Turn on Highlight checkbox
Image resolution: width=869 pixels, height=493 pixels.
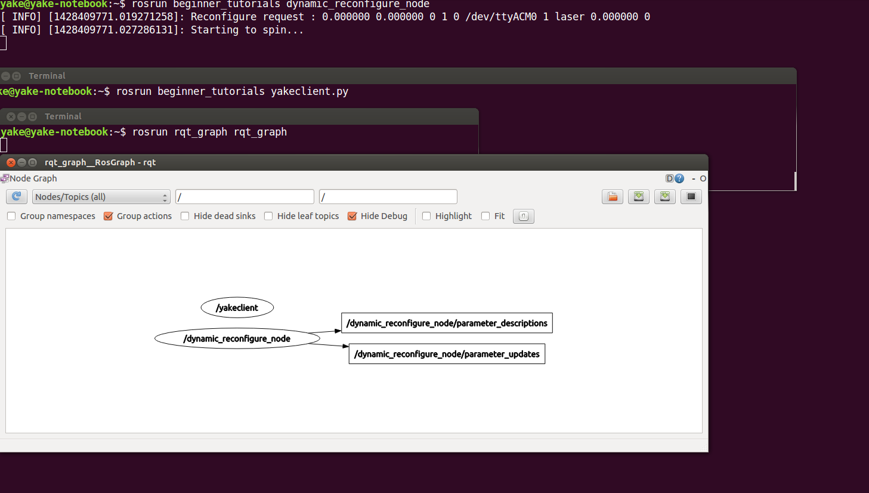pos(426,216)
